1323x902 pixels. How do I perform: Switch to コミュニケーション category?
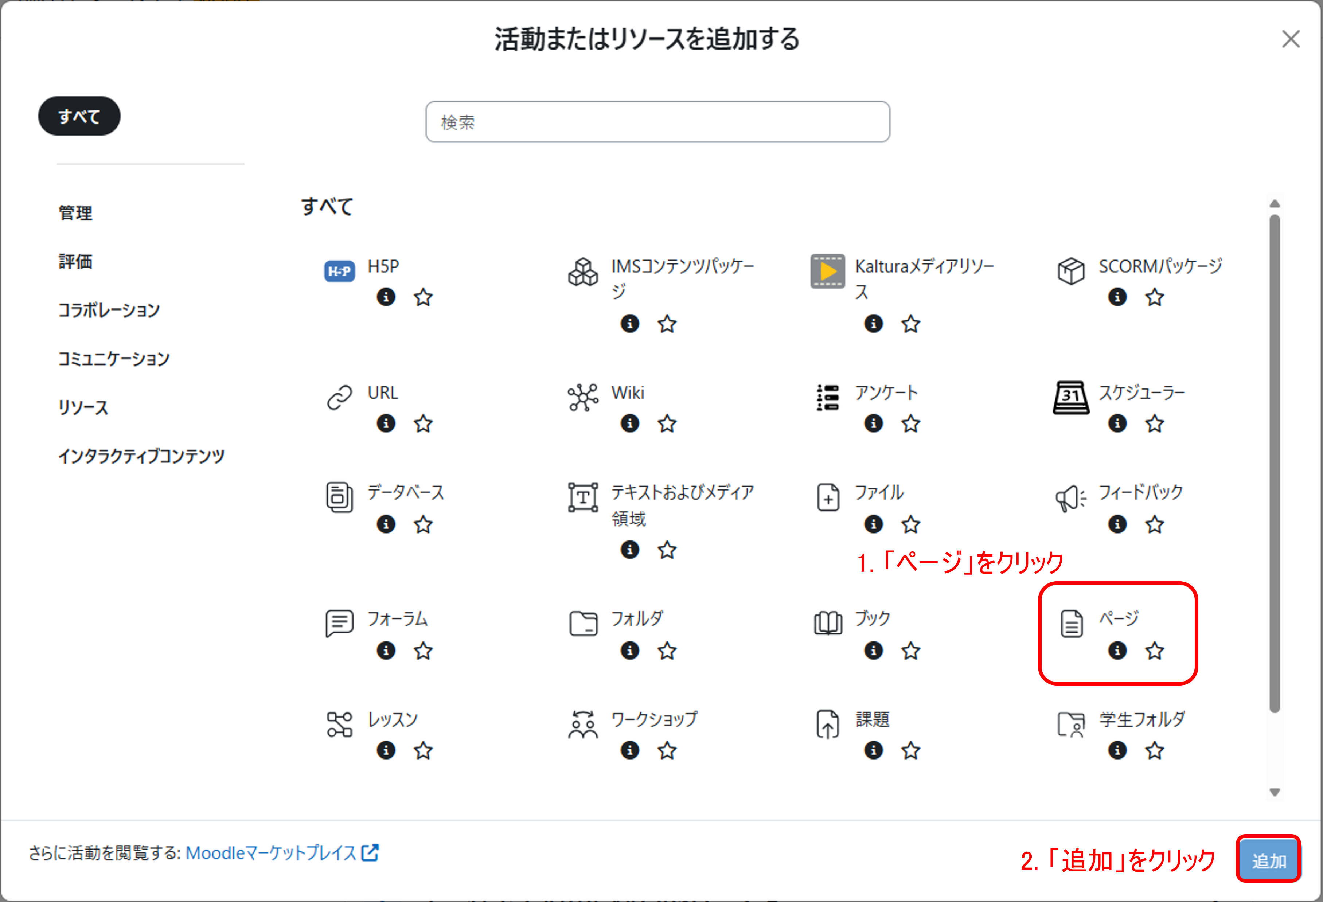click(x=114, y=359)
